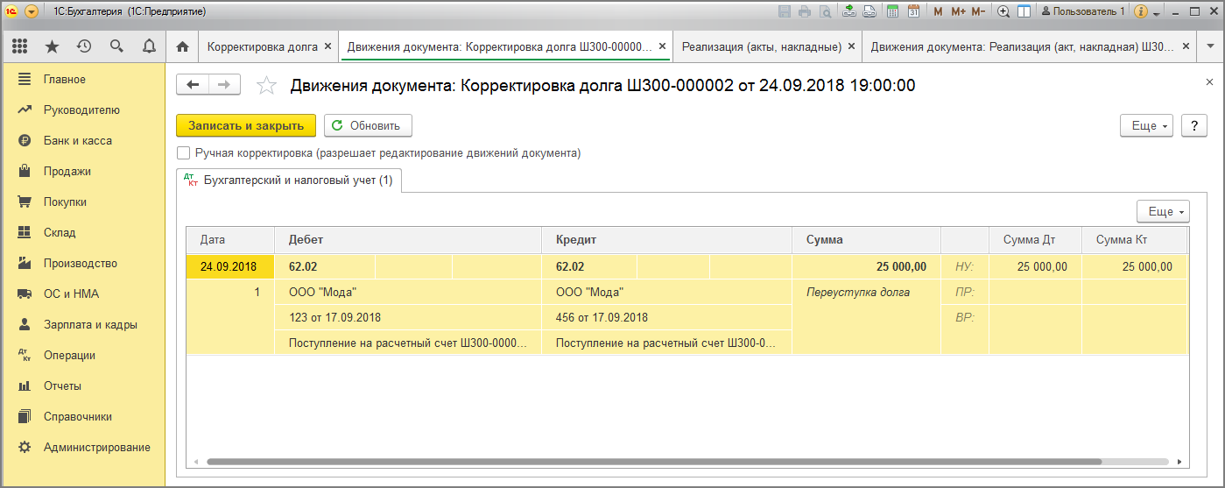The height and width of the screenshot is (488, 1225).
Task: Click the zoom magnifier icon in title bar
Action: click(1003, 11)
